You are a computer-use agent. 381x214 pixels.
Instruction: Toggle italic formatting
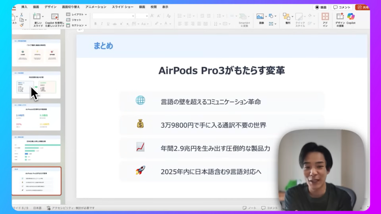pos(102,24)
